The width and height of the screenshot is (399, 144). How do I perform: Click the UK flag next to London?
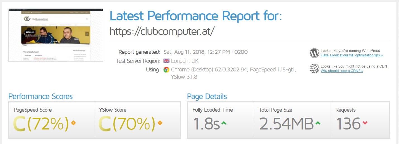[166, 61]
